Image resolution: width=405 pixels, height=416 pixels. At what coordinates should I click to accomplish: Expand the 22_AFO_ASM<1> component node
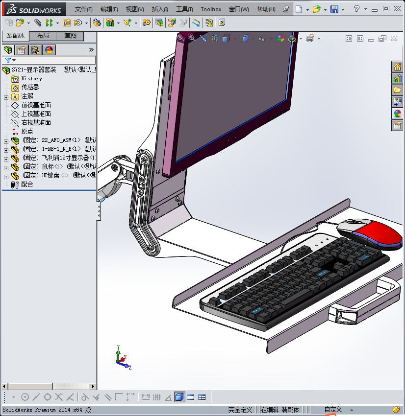(x=6, y=141)
